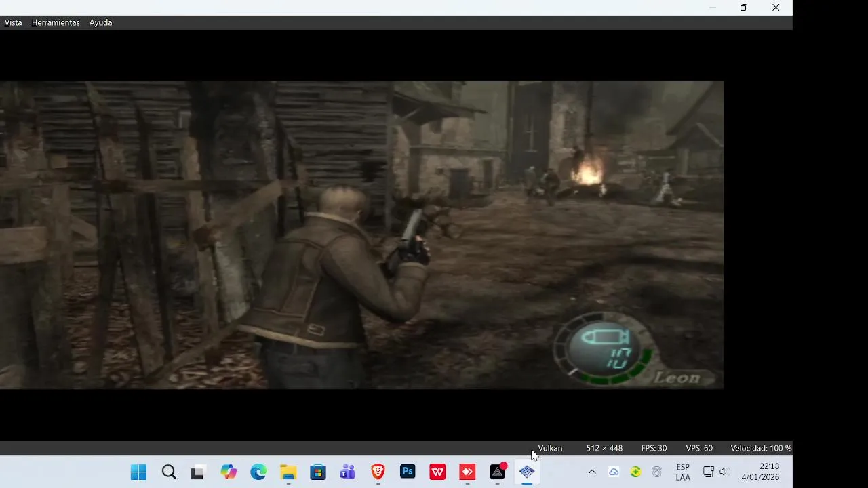
Task: Click Leon's character in the game view
Action: (336, 287)
